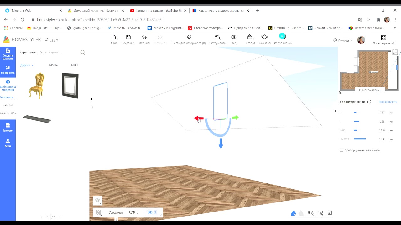Open the Построить ... sidebar link
Screen dimensions: 401x225
pyautogui.click(x=8, y=97)
